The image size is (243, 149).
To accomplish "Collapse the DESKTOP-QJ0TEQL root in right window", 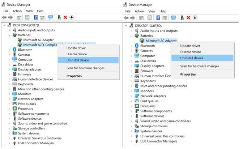I will [126, 26].
